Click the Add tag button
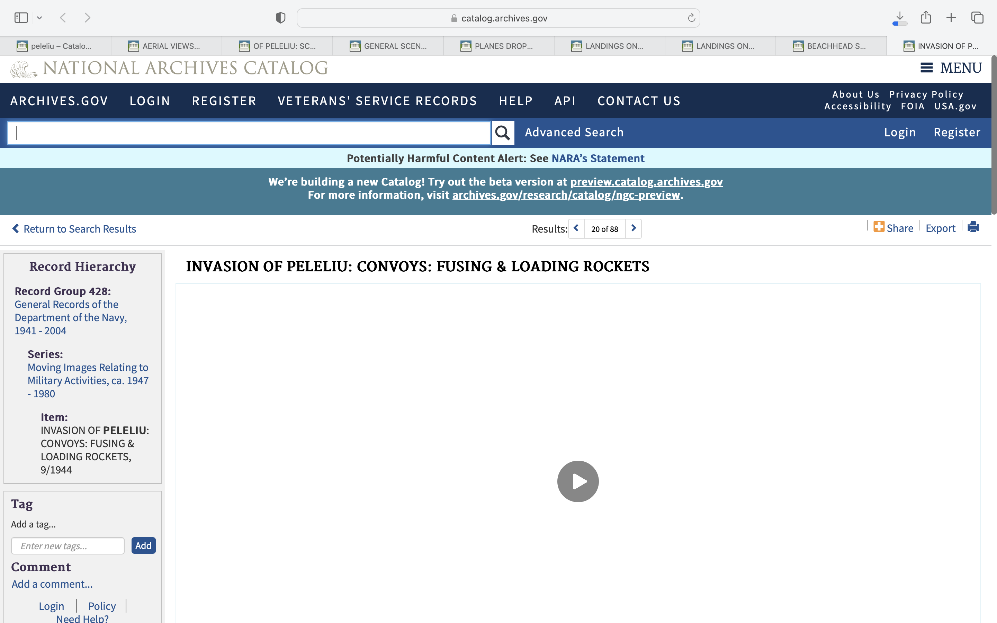997x623 pixels. coord(143,545)
